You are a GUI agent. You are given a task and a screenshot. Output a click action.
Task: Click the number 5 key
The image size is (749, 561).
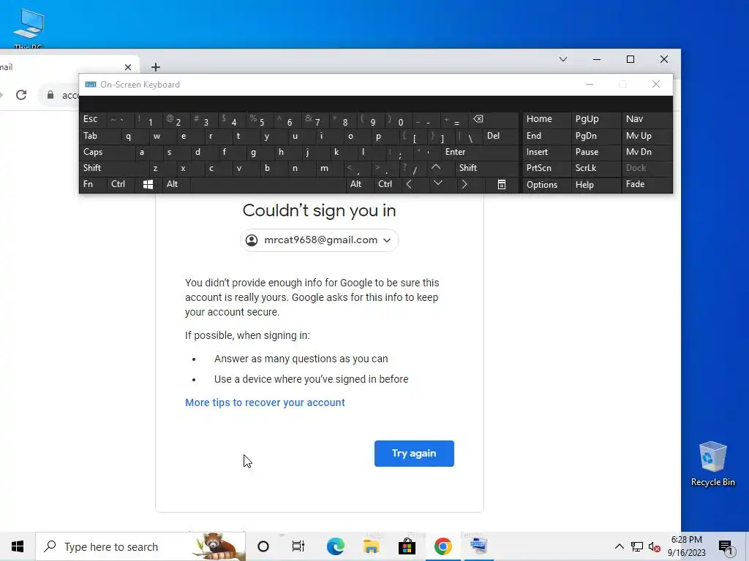tap(260, 121)
